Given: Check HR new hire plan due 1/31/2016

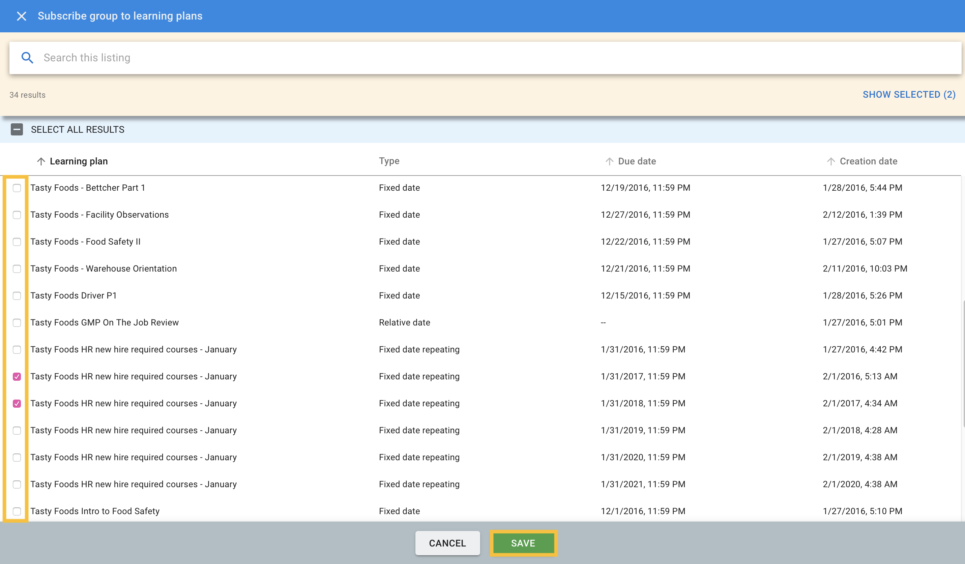Looking at the screenshot, I should pyautogui.click(x=17, y=350).
